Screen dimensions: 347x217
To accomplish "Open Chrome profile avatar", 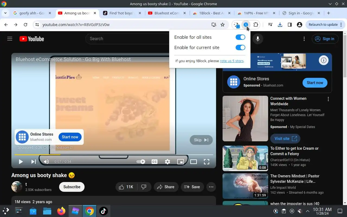I will point(300,25).
